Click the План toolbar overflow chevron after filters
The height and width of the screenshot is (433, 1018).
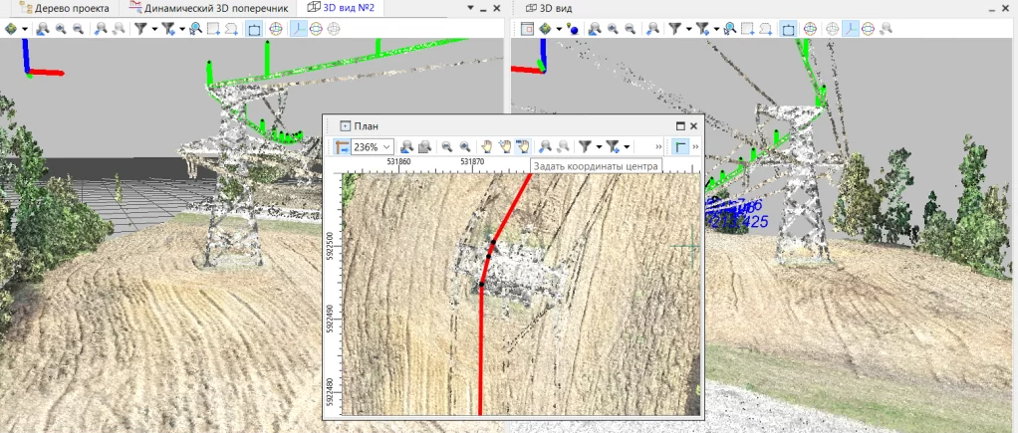point(658,147)
